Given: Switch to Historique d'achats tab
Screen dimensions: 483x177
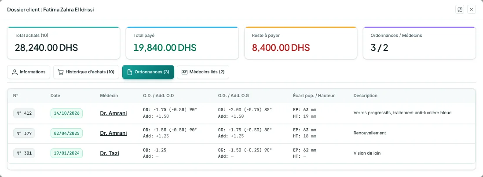Looking at the screenshot, I should tap(86, 72).
